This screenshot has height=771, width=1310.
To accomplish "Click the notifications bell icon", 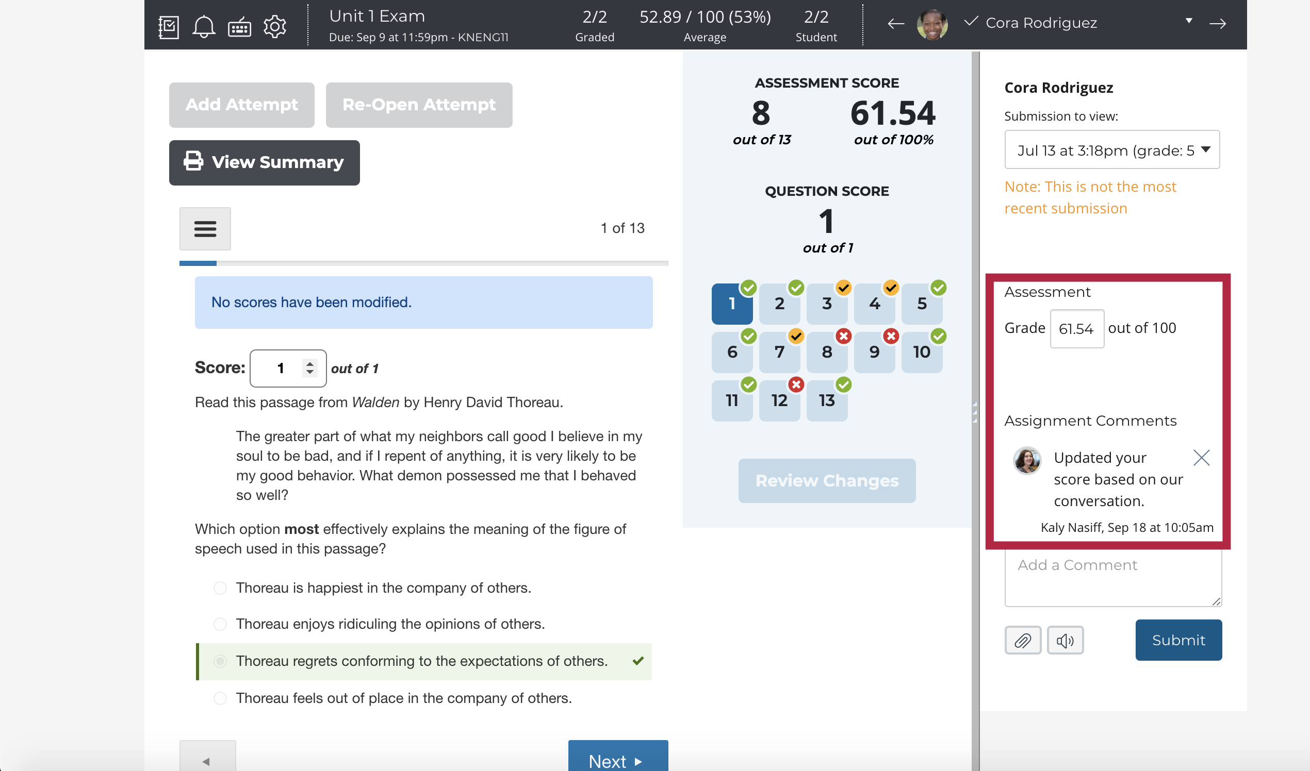I will tap(203, 26).
